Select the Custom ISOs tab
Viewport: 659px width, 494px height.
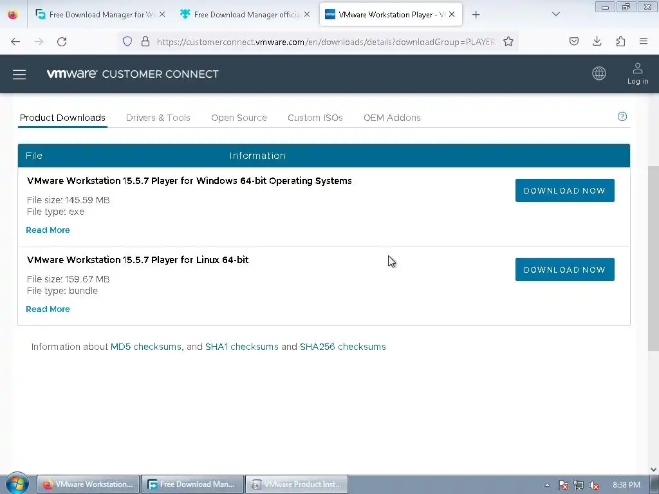pos(315,118)
